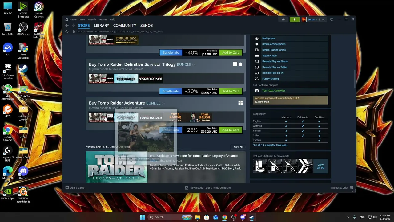This screenshot has width=394, height=222.
Task: Open the Remote Play on Tablet link
Action: [x=275, y=67]
